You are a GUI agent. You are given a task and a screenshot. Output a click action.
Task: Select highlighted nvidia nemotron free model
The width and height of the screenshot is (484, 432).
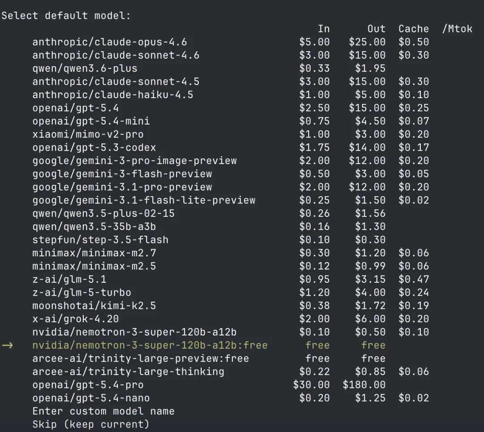[150, 346]
